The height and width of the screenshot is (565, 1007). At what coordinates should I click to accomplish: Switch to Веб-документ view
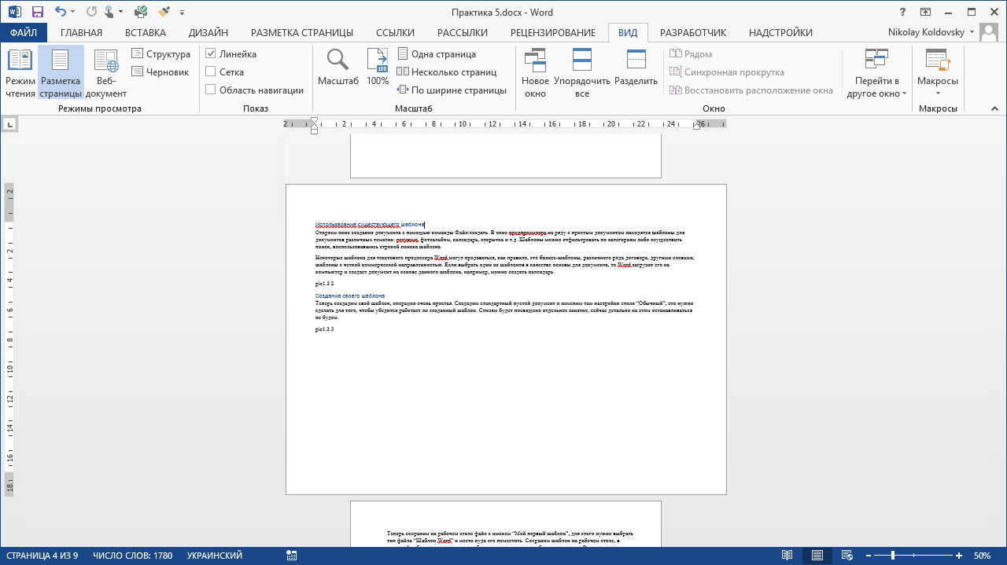106,73
